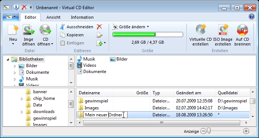Expand the downloads folder node
259x138 pixels.
point(22,112)
